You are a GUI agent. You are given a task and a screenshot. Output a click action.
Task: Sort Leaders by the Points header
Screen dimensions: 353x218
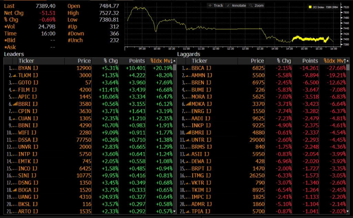pos(137,61)
